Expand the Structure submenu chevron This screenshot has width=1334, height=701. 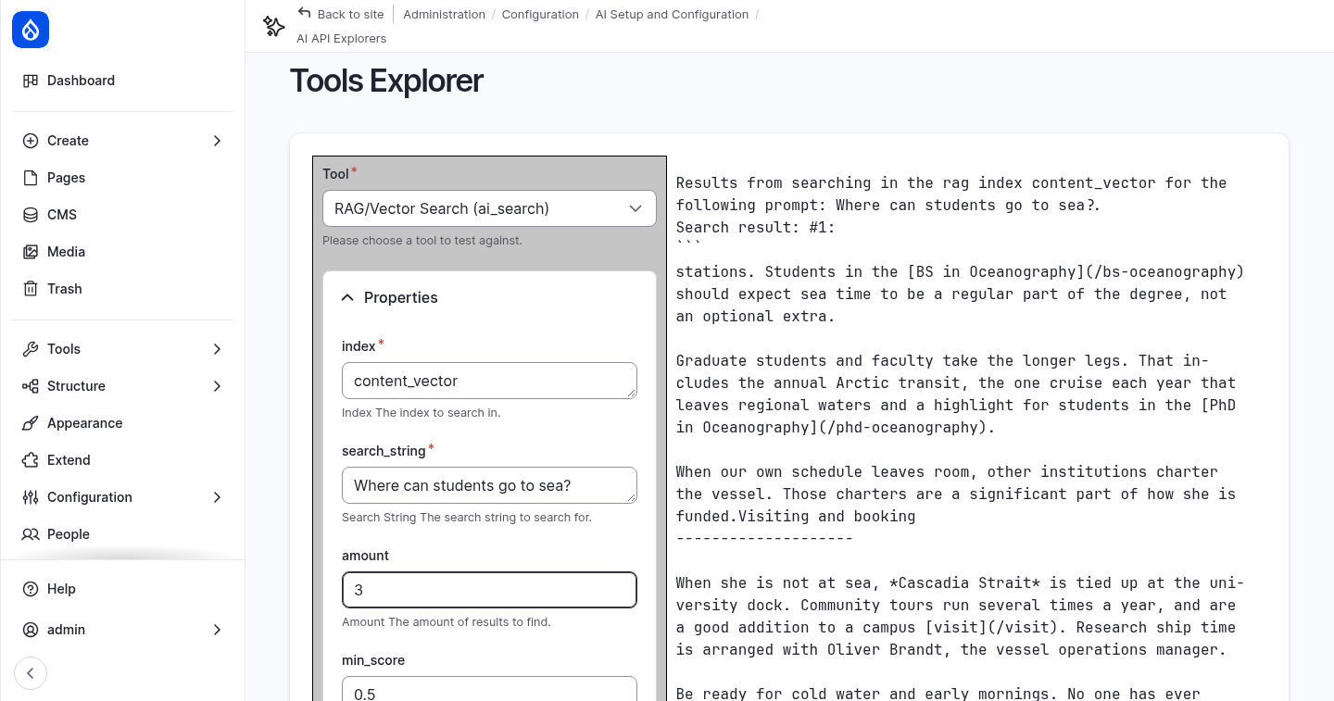(217, 386)
